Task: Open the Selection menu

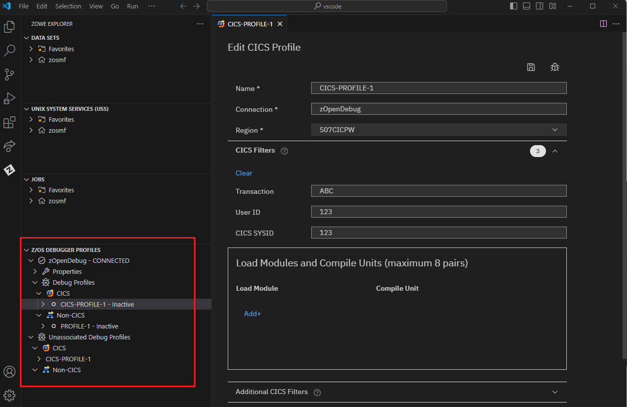Action: click(68, 6)
